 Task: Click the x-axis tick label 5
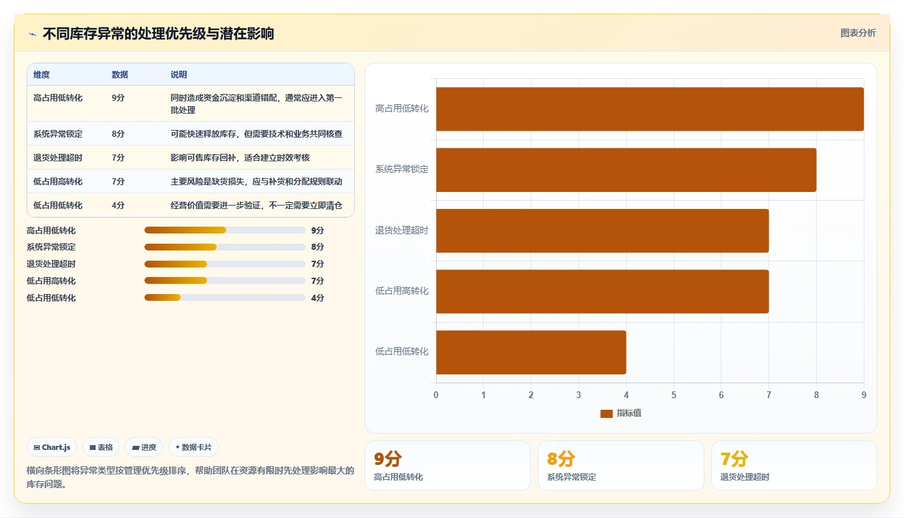(674, 395)
